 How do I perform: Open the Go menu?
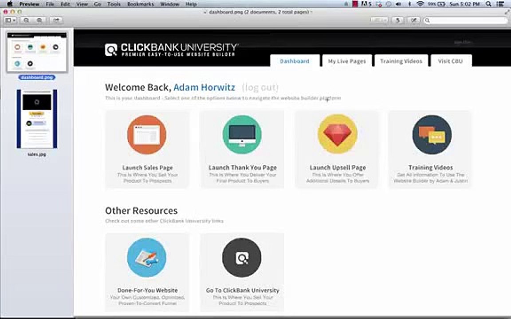pyautogui.click(x=97, y=4)
